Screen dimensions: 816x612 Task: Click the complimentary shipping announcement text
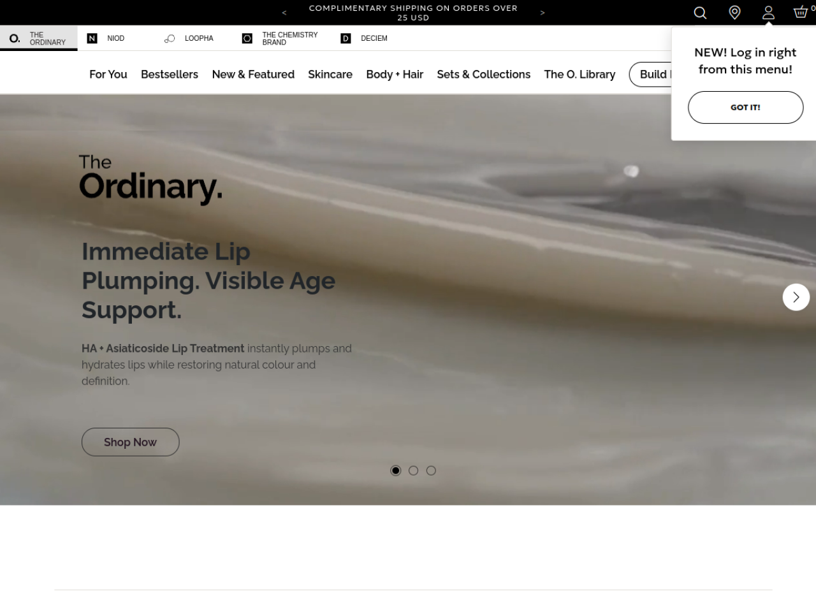(413, 13)
